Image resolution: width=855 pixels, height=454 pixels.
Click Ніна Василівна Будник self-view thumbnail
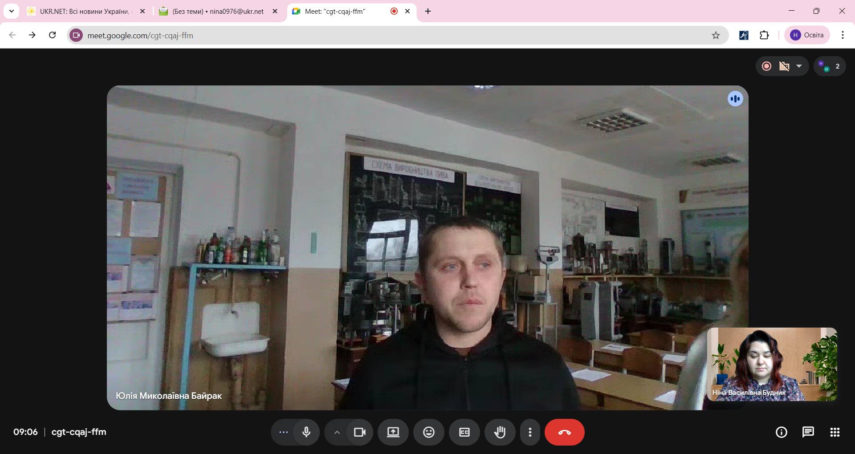point(772,364)
